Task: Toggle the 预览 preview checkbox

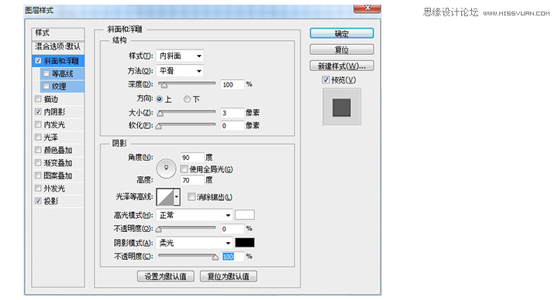Action: click(x=325, y=80)
